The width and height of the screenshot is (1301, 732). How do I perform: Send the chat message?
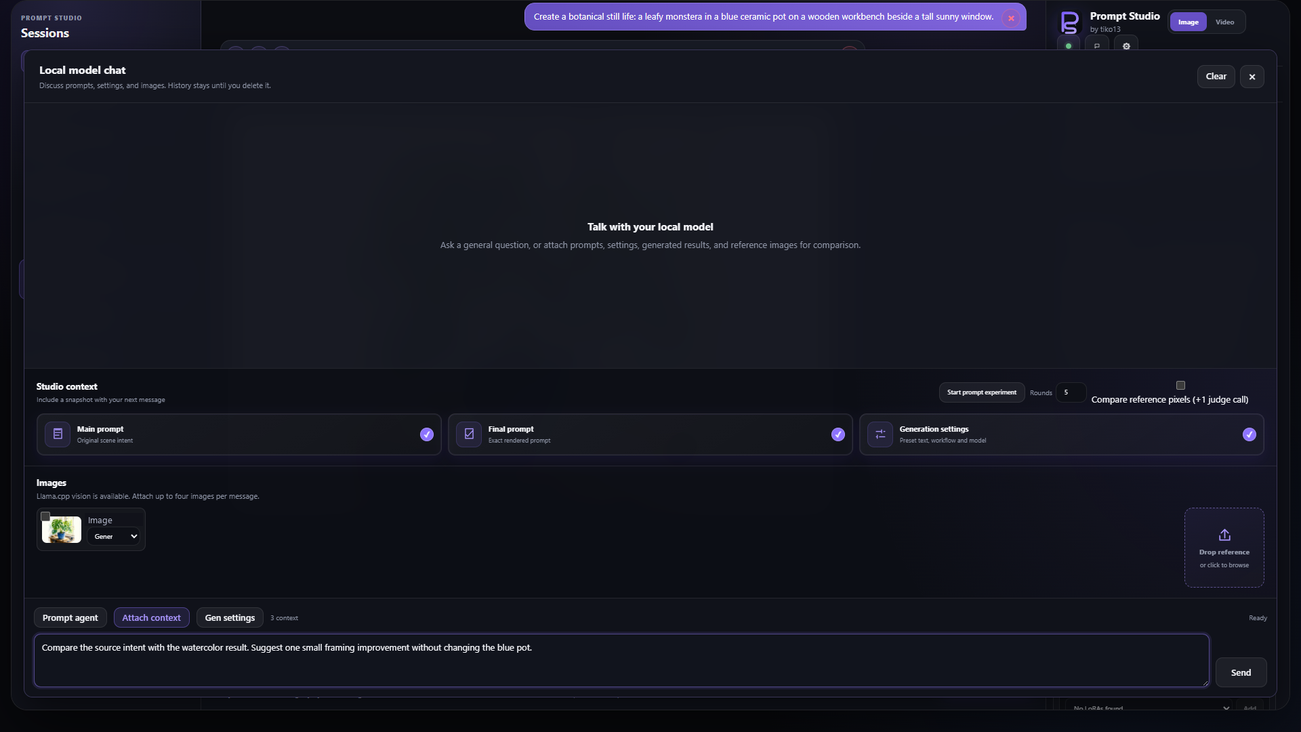(1241, 672)
